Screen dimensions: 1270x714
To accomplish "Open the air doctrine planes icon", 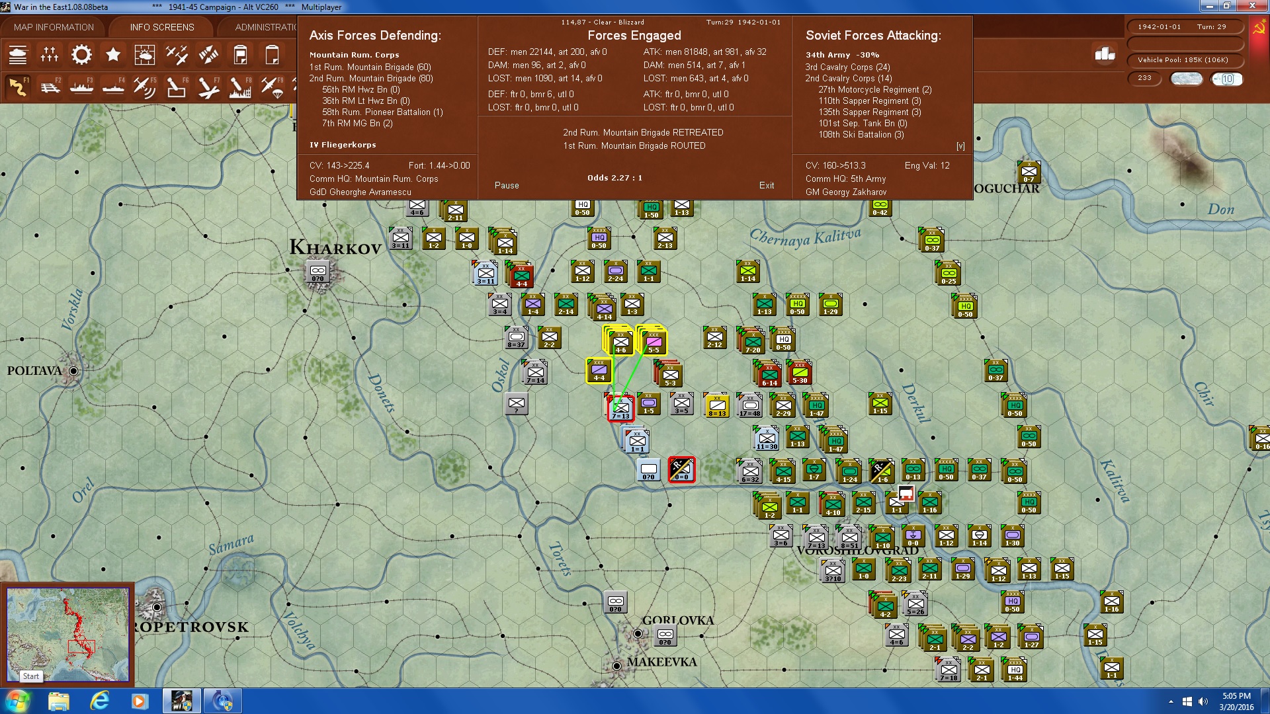I will pyautogui.click(x=176, y=55).
